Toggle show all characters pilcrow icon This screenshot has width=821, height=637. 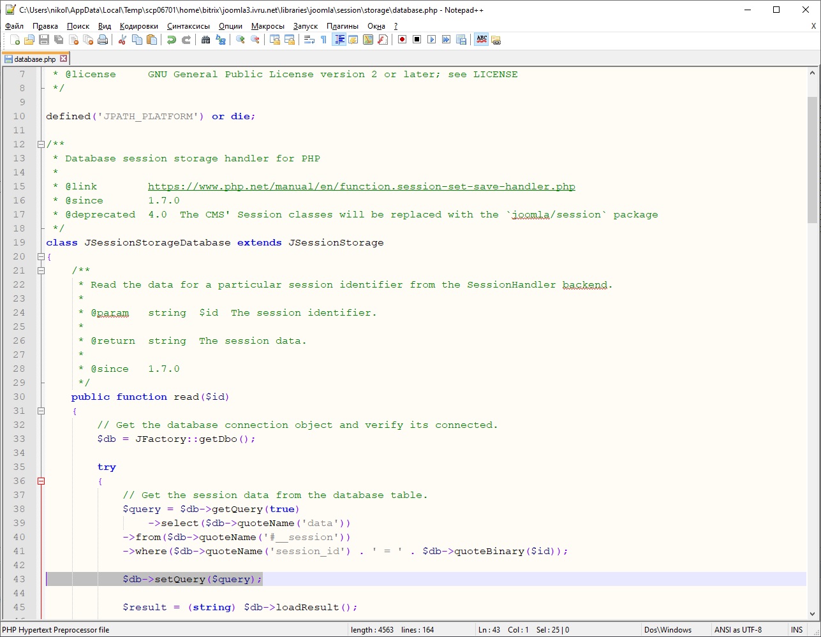tap(324, 40)
